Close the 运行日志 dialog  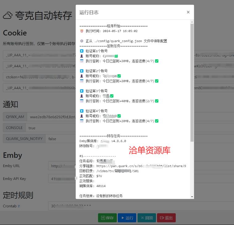coord(188,12)
